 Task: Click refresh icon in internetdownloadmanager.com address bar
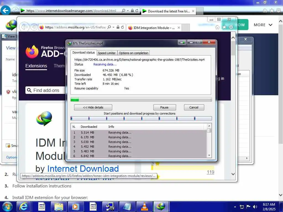[x=137, y=11]
